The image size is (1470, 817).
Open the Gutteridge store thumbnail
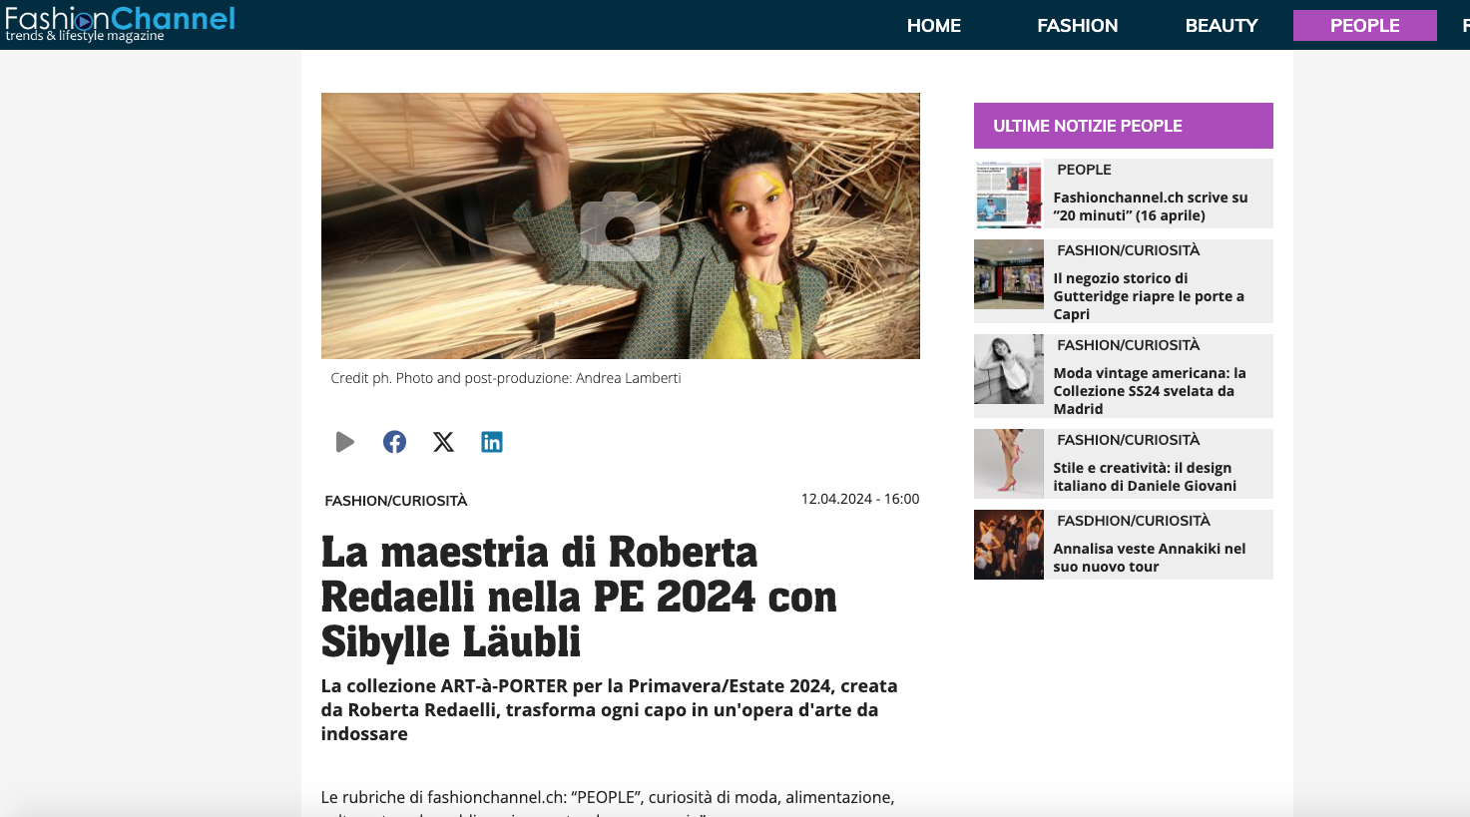[x=1009, y=274]
